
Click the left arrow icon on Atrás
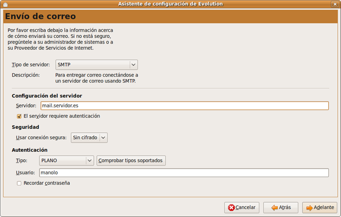(x=273, y=207)
